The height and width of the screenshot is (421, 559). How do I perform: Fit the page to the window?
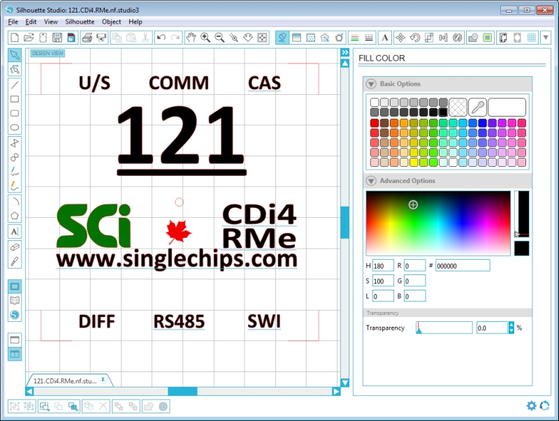262,38
